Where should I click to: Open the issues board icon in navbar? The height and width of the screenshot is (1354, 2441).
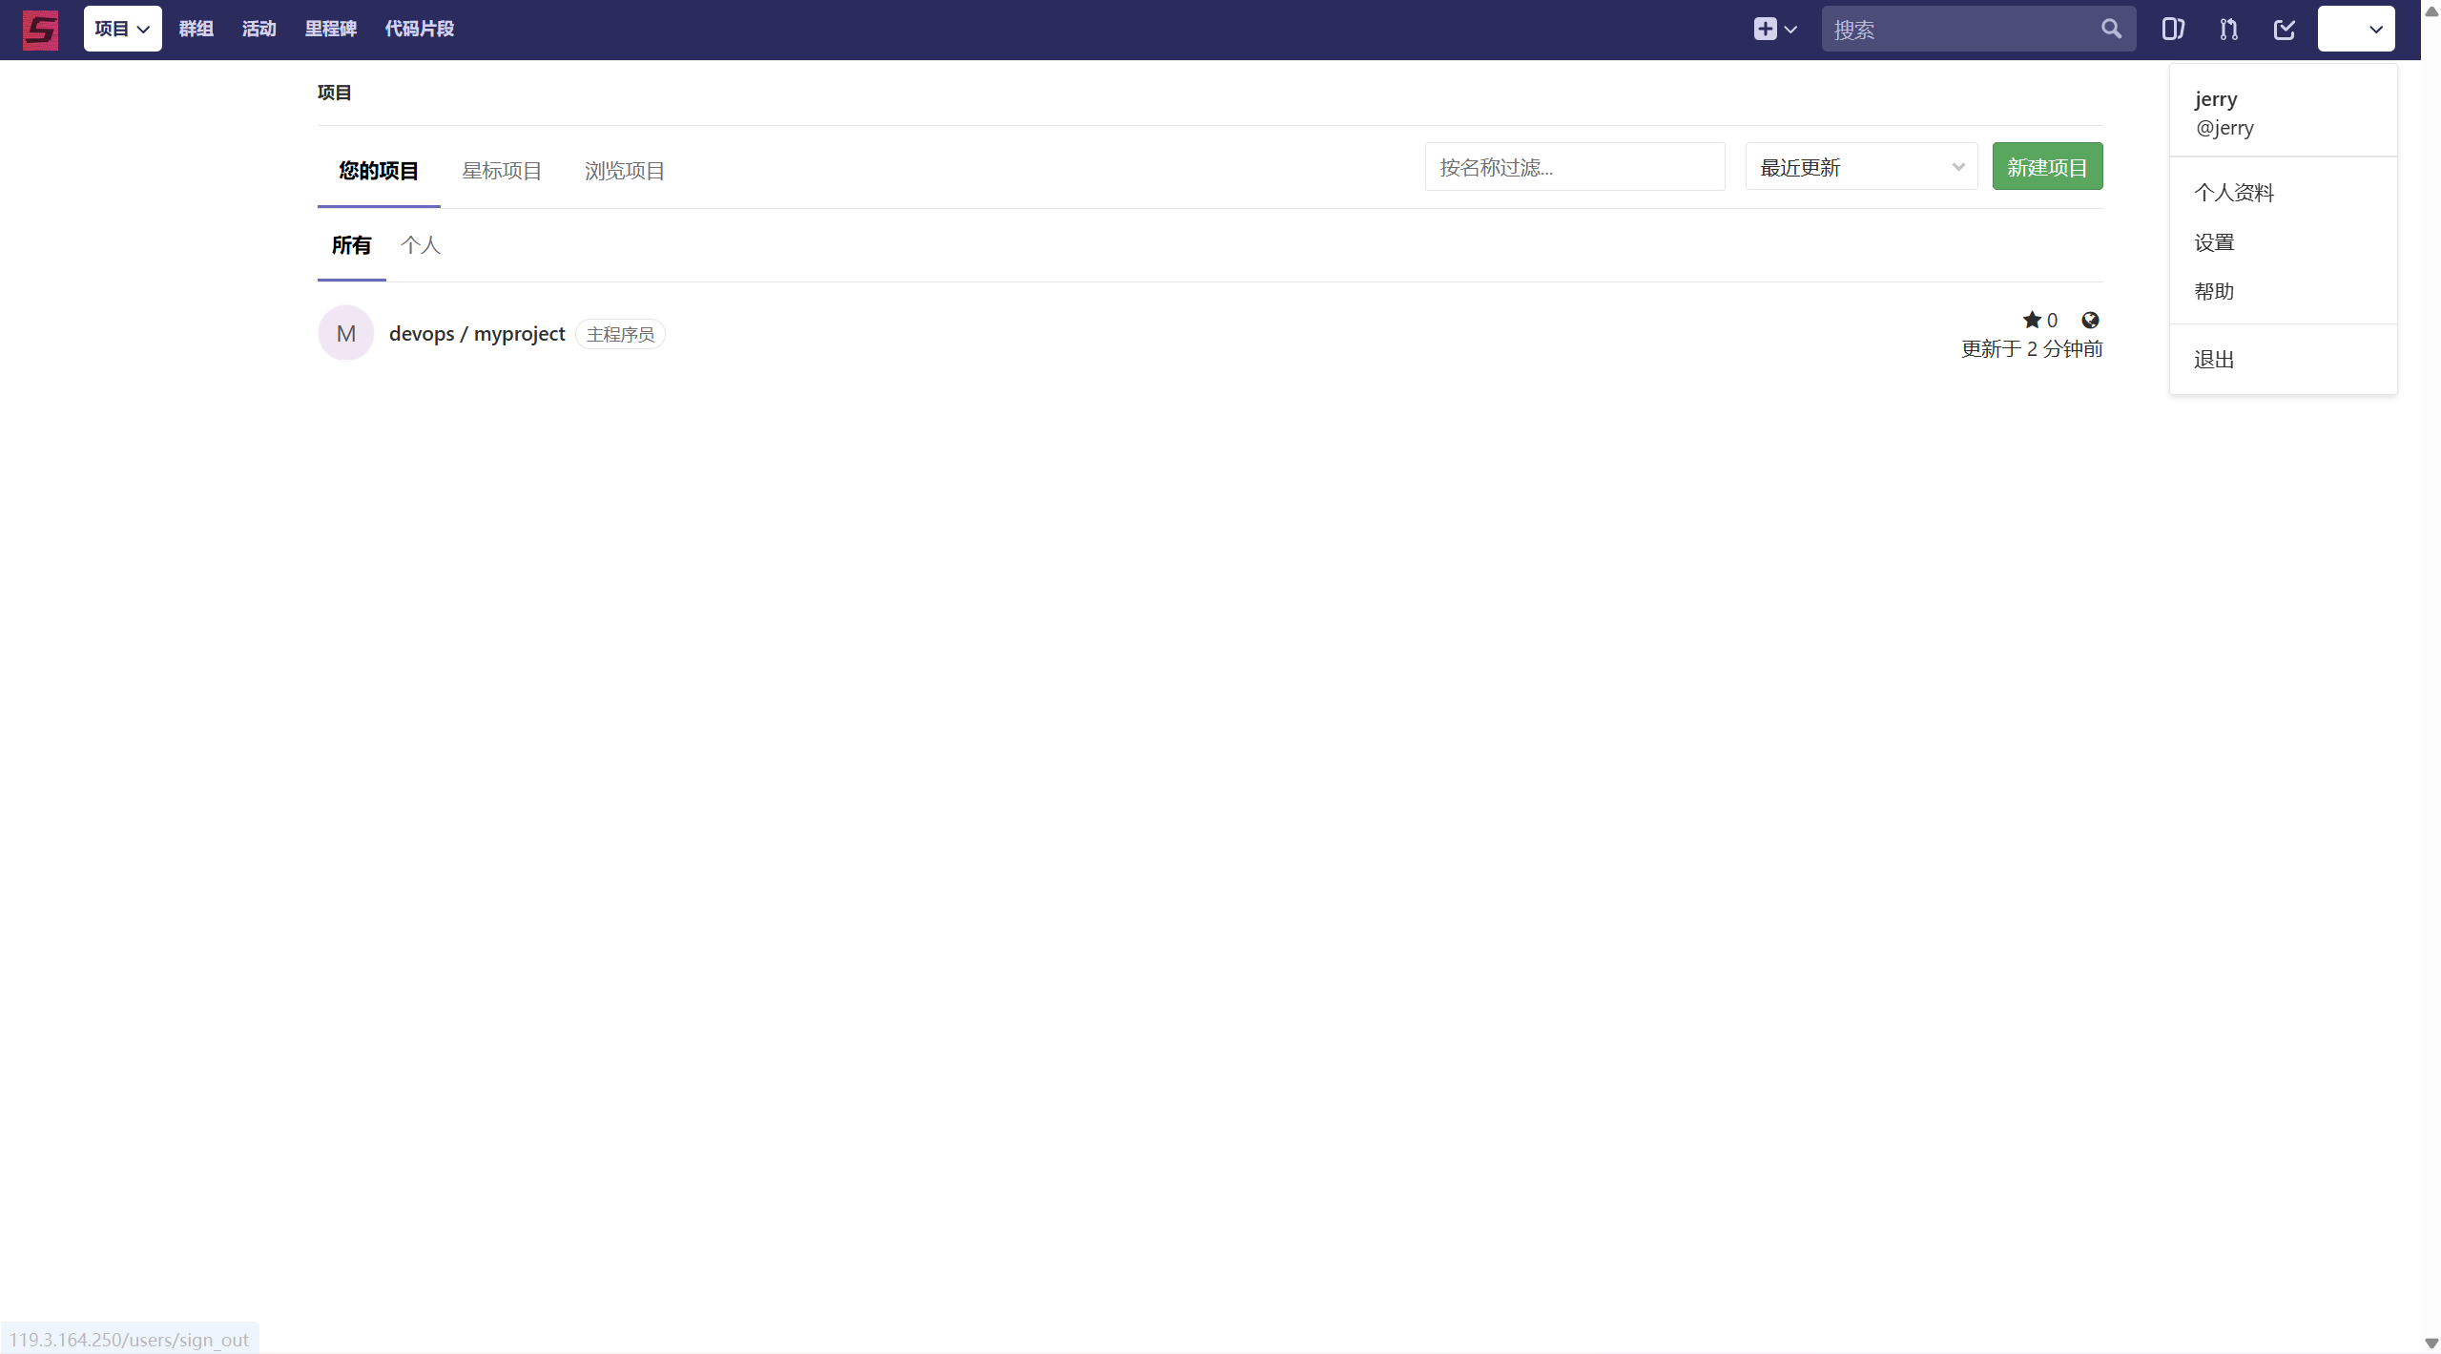click(x=2173, y=30)
